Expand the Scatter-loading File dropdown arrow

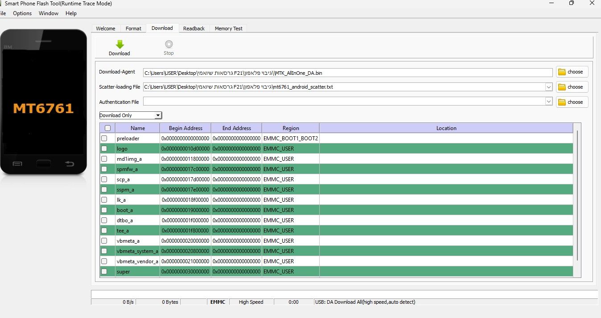(x=549, y=87)
